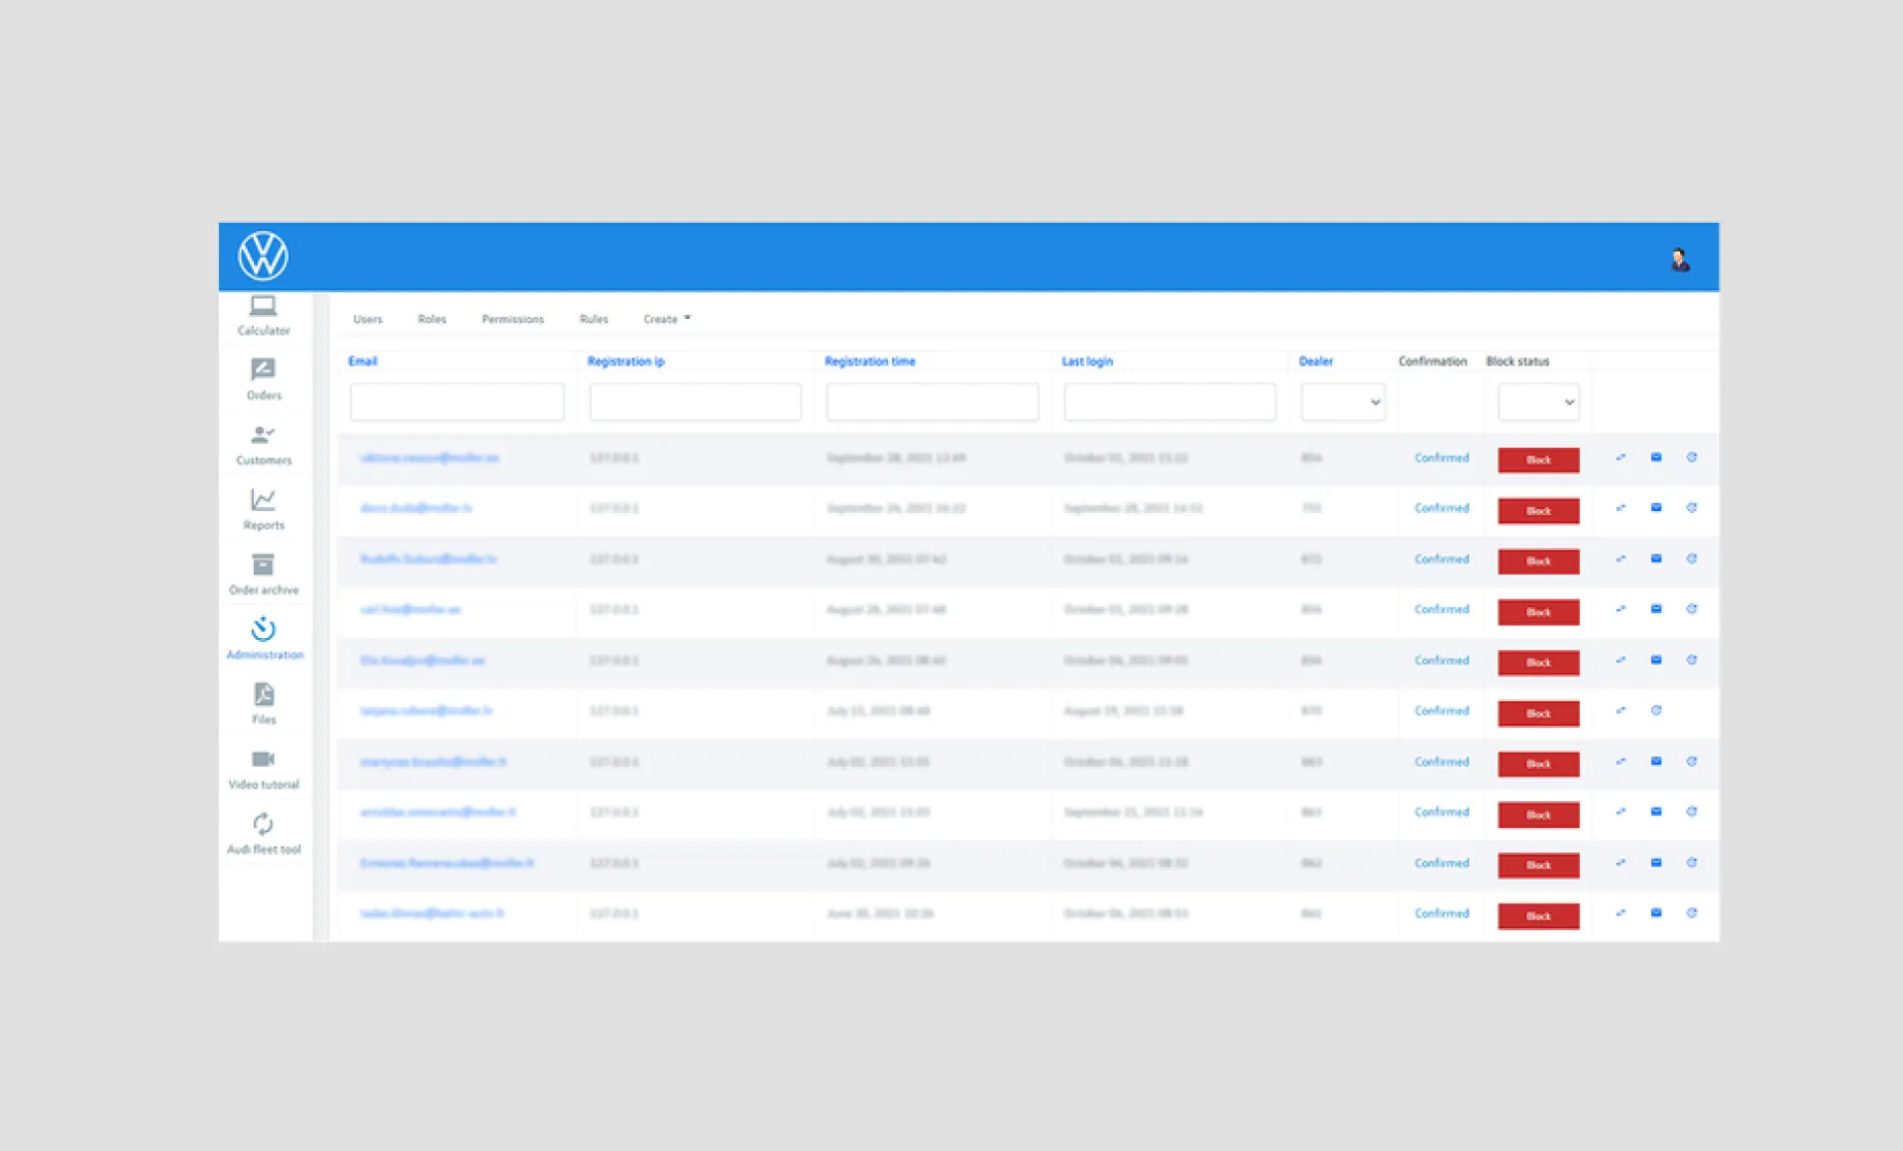The width and height of the screenshot is (1903, 1151).
Task: Expand the Dealer filter dropdown
Action: pyautogui.click(x=1343, y=402)
